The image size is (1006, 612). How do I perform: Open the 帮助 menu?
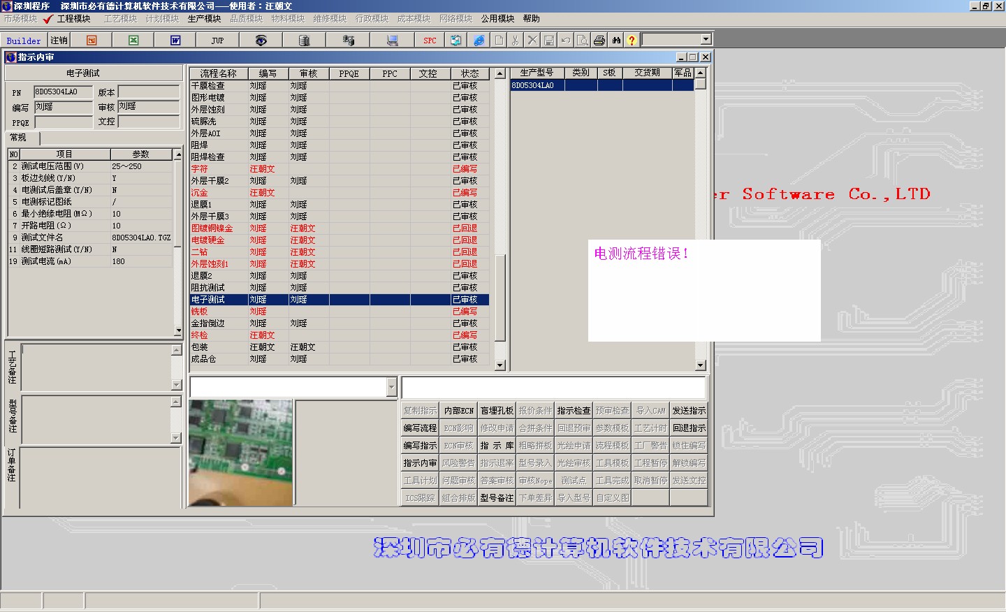point(531,19)
